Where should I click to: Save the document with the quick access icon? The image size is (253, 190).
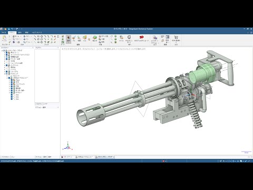(8, 29)
